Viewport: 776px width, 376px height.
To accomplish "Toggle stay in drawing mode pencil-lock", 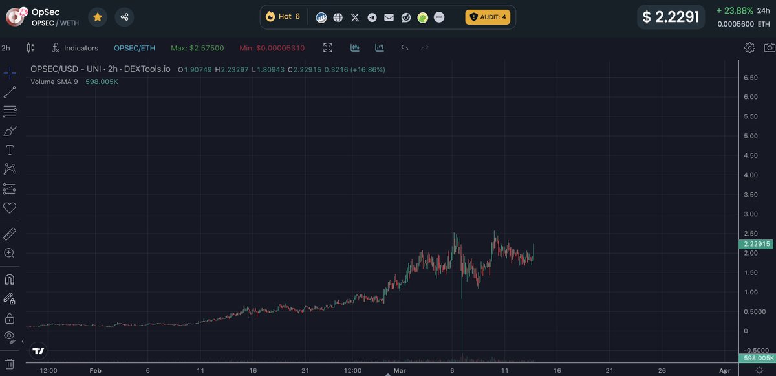I will tap(10, 298).
